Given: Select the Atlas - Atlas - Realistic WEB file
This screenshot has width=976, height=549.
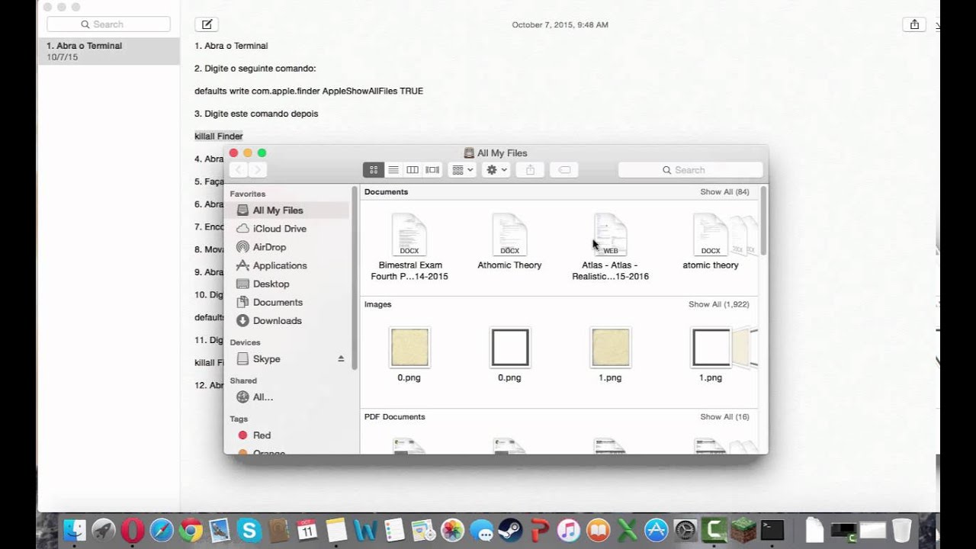Looking at the screenshot, I should pyautogui.click(x=611, y=248).
